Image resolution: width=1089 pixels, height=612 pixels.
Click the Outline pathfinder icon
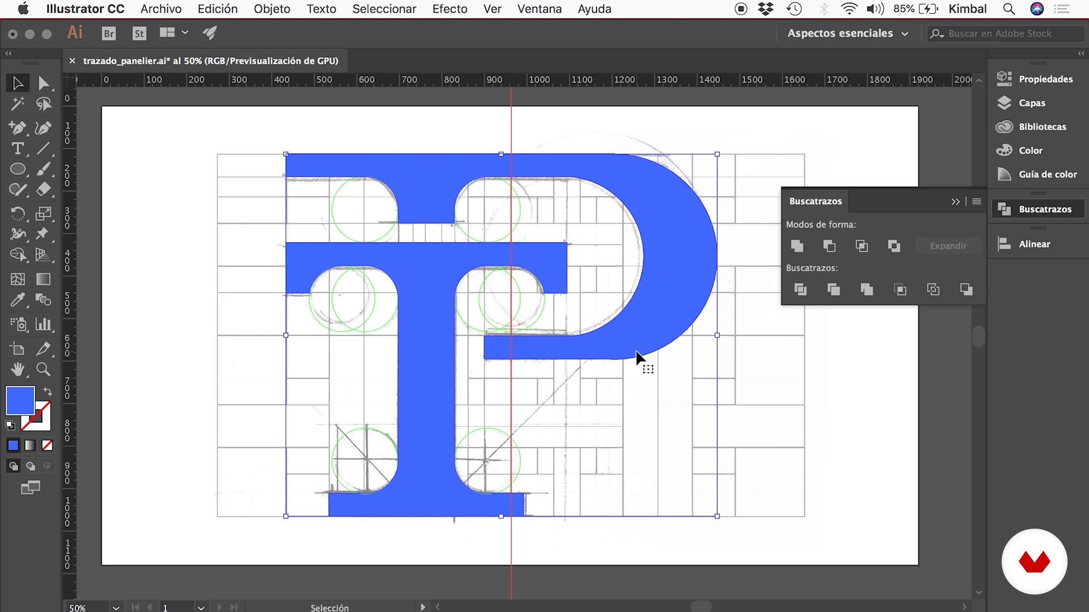[933, 290]
